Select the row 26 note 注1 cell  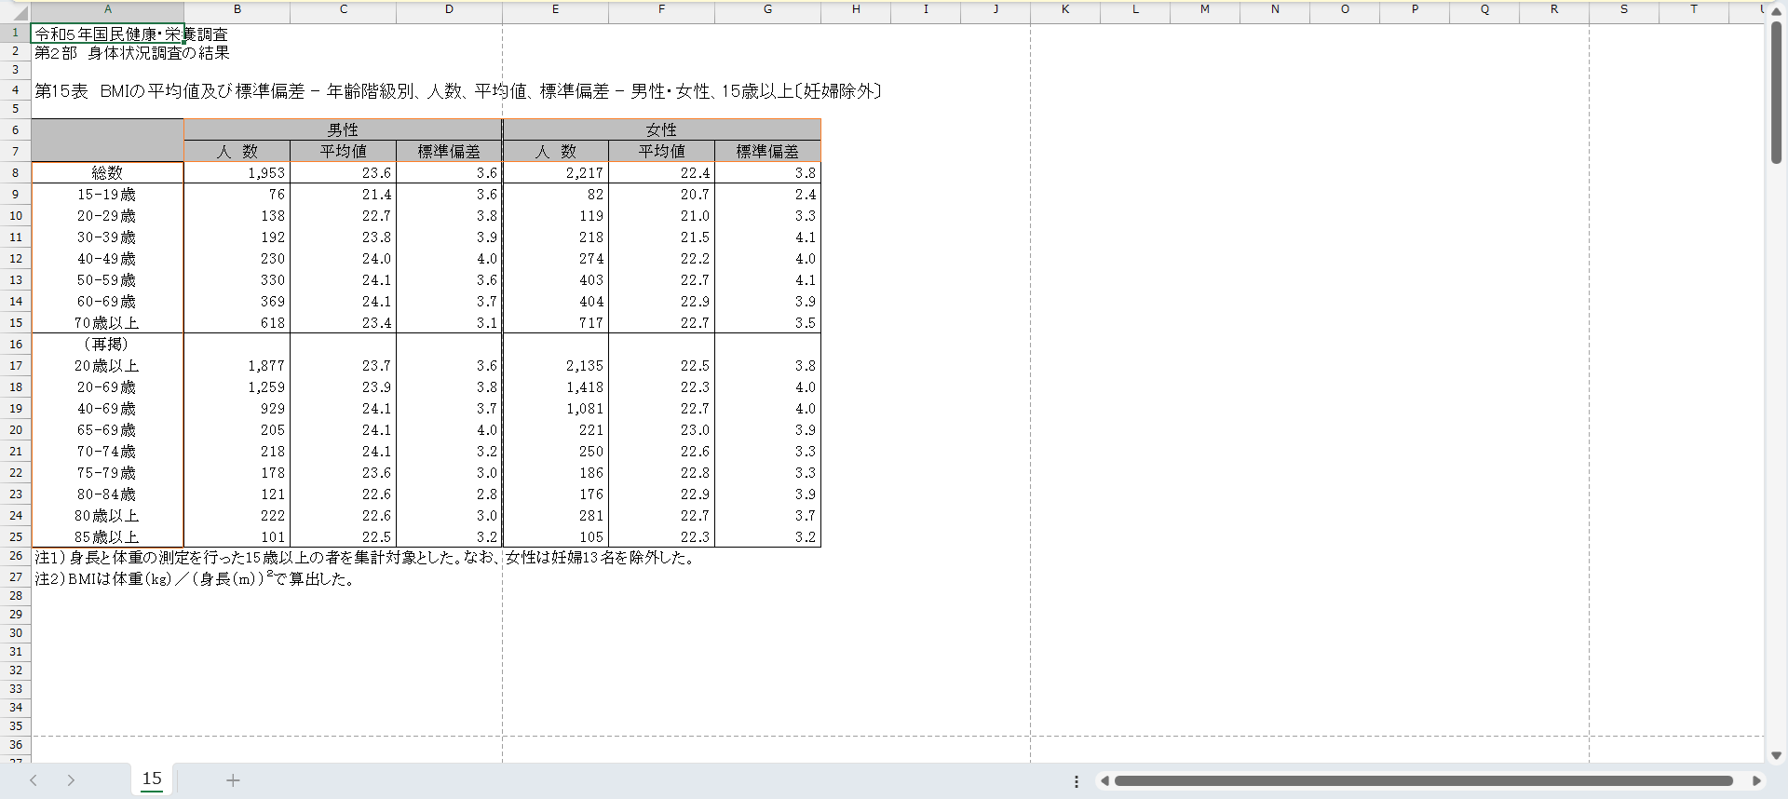point(107,558)
